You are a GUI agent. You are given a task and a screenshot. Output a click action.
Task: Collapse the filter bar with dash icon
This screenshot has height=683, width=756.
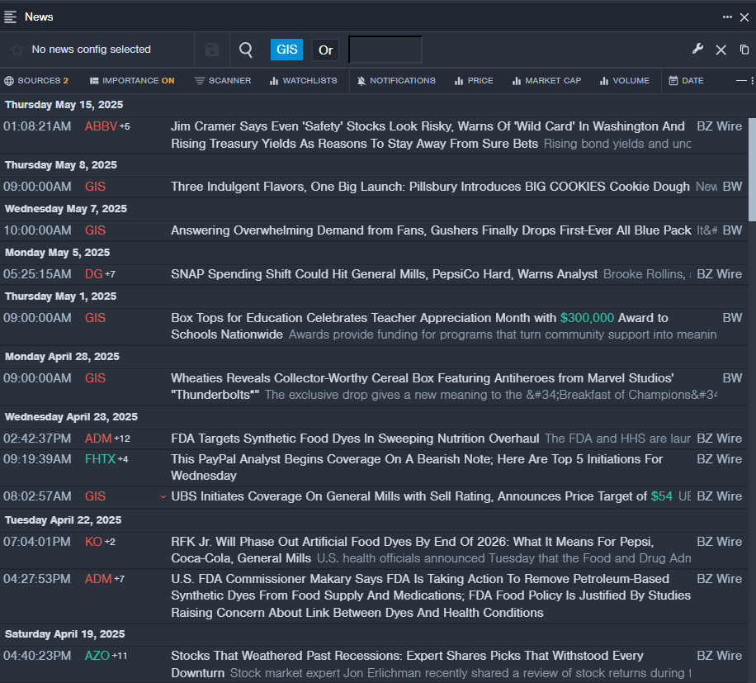741,81
